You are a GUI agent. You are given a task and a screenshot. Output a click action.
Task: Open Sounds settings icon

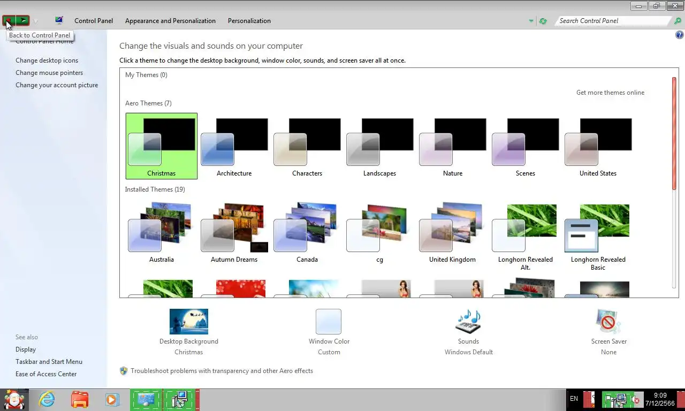(x=468, y=322)
